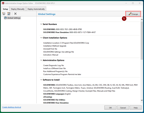The image size is (144, 113).
Task: Click the globe icon beside Global Settings
Action: point(5,18)
